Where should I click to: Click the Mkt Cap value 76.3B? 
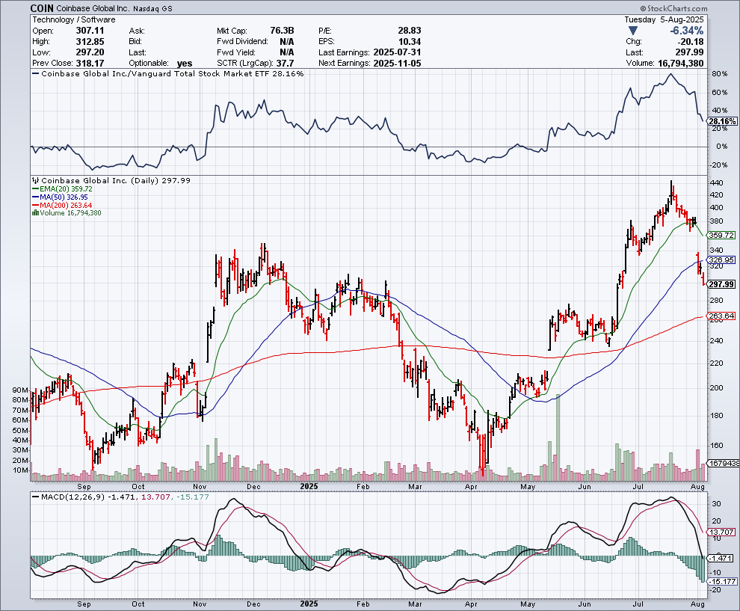(x=282, y=31)
